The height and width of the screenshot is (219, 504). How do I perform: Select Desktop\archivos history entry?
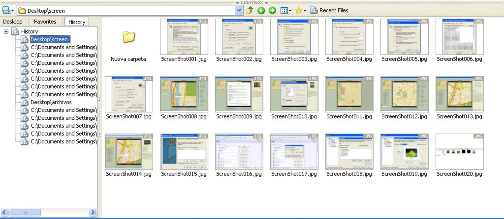pos(51,103)
